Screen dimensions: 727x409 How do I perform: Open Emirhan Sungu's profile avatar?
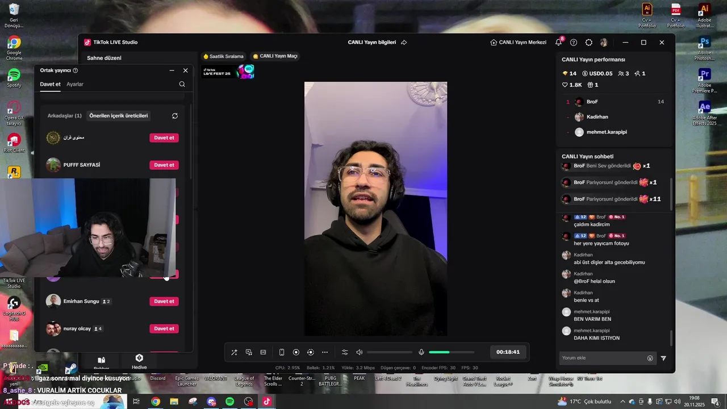click(53, 301)
